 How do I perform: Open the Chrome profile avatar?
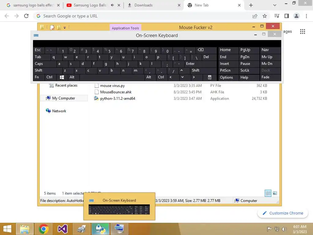[296, 16]
